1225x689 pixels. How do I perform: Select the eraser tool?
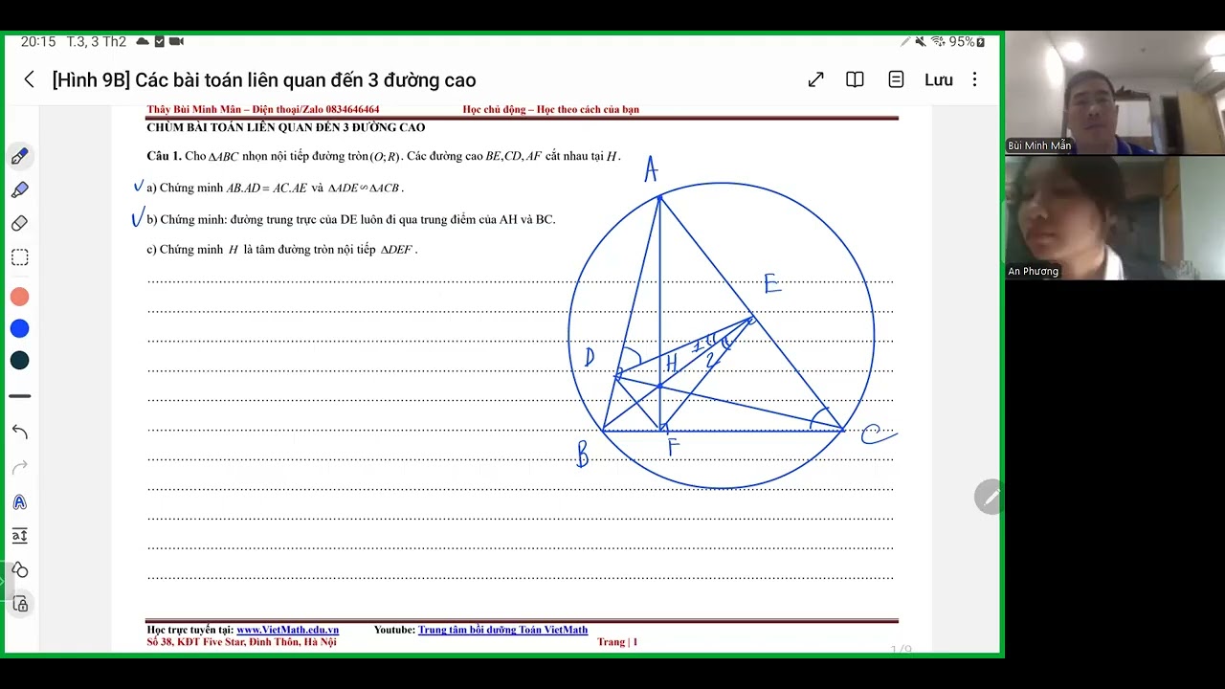pos(19,223)
